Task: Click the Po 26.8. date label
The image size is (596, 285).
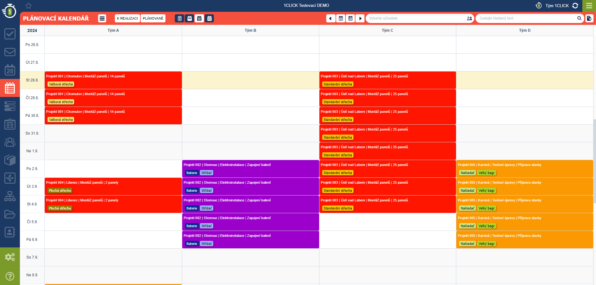Action: click(x=32, y=45)
